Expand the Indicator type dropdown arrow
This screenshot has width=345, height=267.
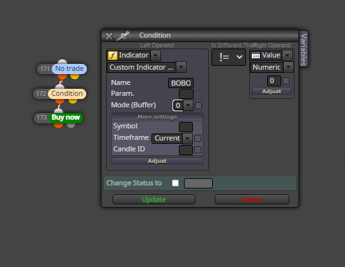155,56
